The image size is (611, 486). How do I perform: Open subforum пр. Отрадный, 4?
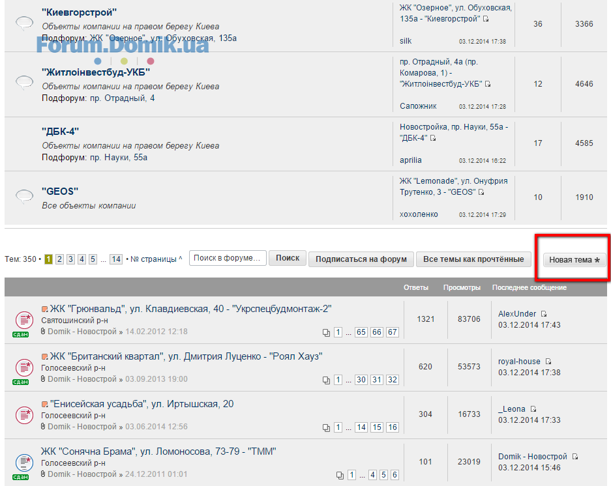pos(123,98)
